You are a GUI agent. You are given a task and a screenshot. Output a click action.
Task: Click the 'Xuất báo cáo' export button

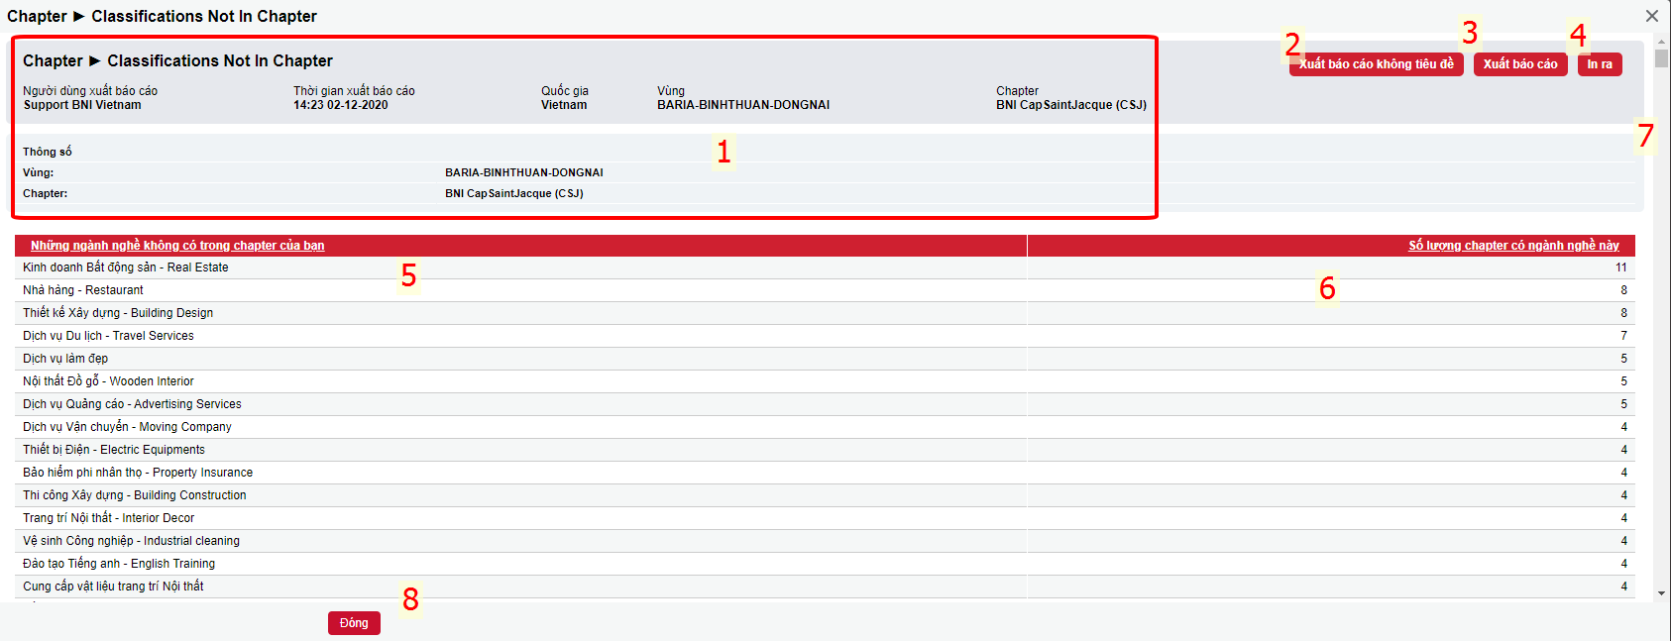[1520, 64]
